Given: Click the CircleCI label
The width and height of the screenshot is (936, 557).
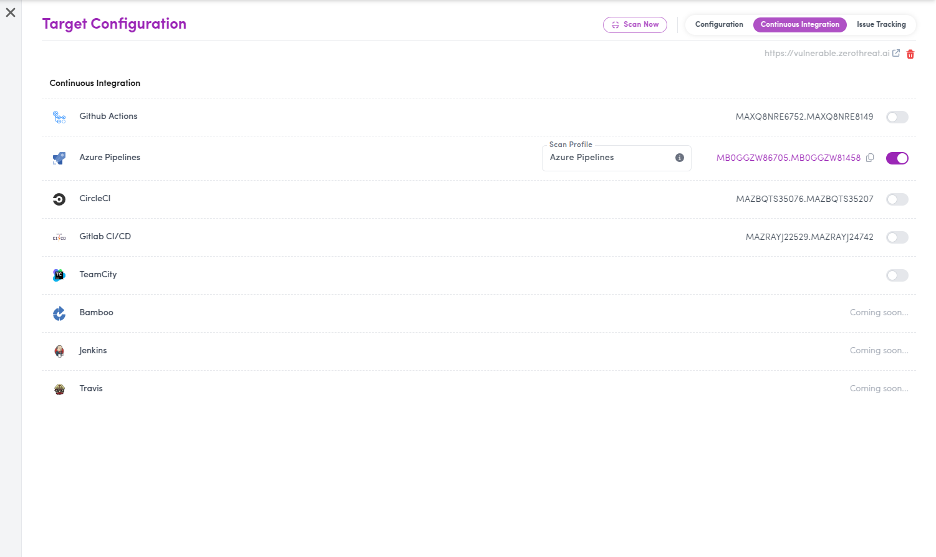Looking at the screenshot, I should coord(95,198).
